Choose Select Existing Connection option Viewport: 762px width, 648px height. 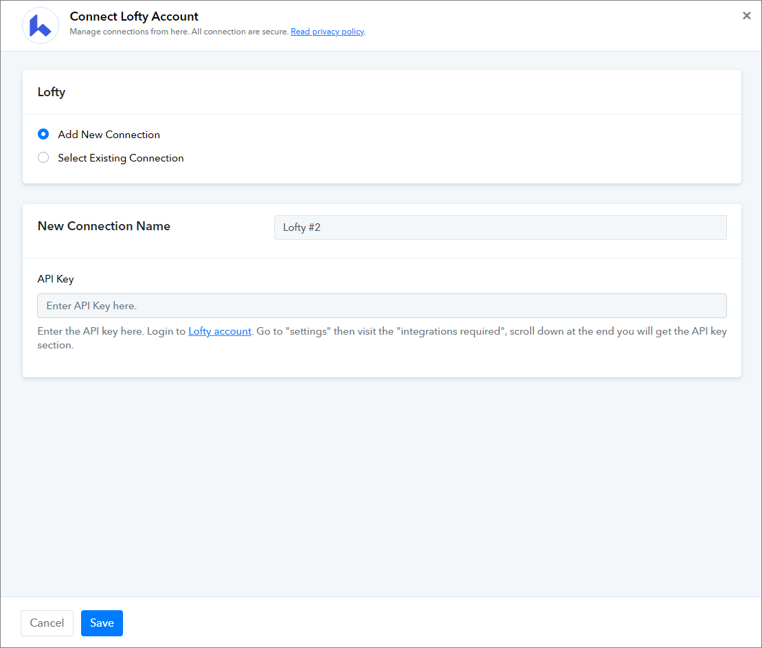click(43, 157)
